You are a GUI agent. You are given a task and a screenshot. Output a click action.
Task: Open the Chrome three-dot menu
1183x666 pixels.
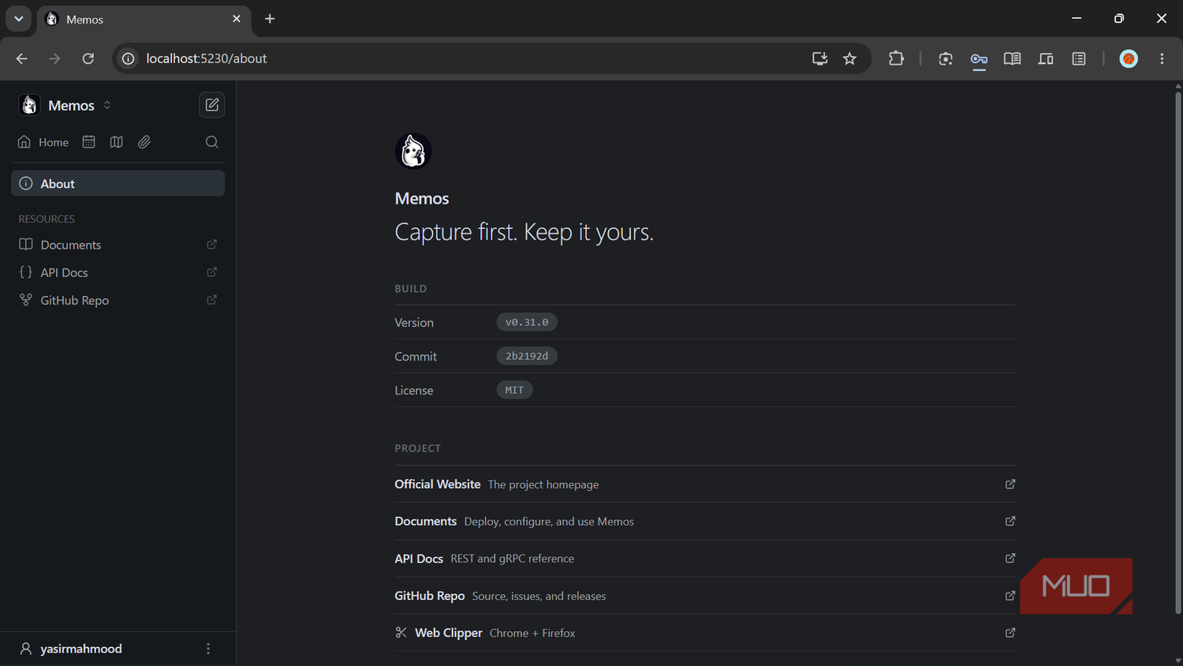(x=1162, y=58)
